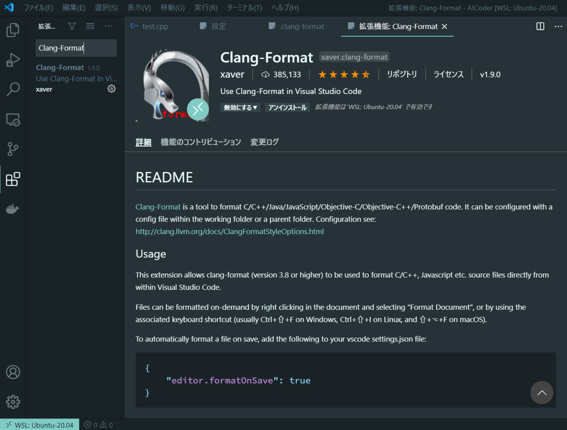Open editor more actions ellipsis

558,26
